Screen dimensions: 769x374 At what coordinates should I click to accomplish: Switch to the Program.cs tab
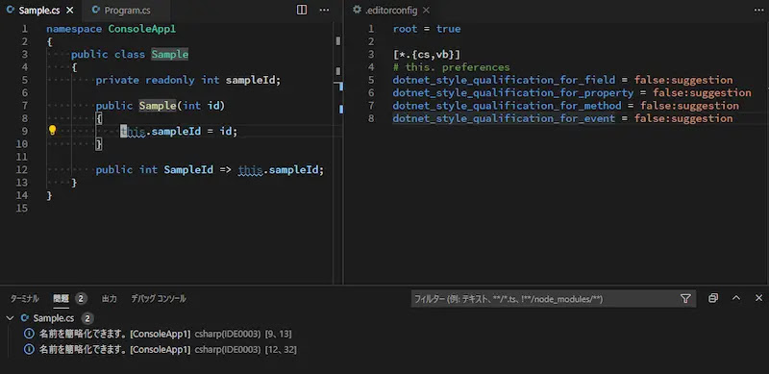pyautogui.click(x=127, y=11)
